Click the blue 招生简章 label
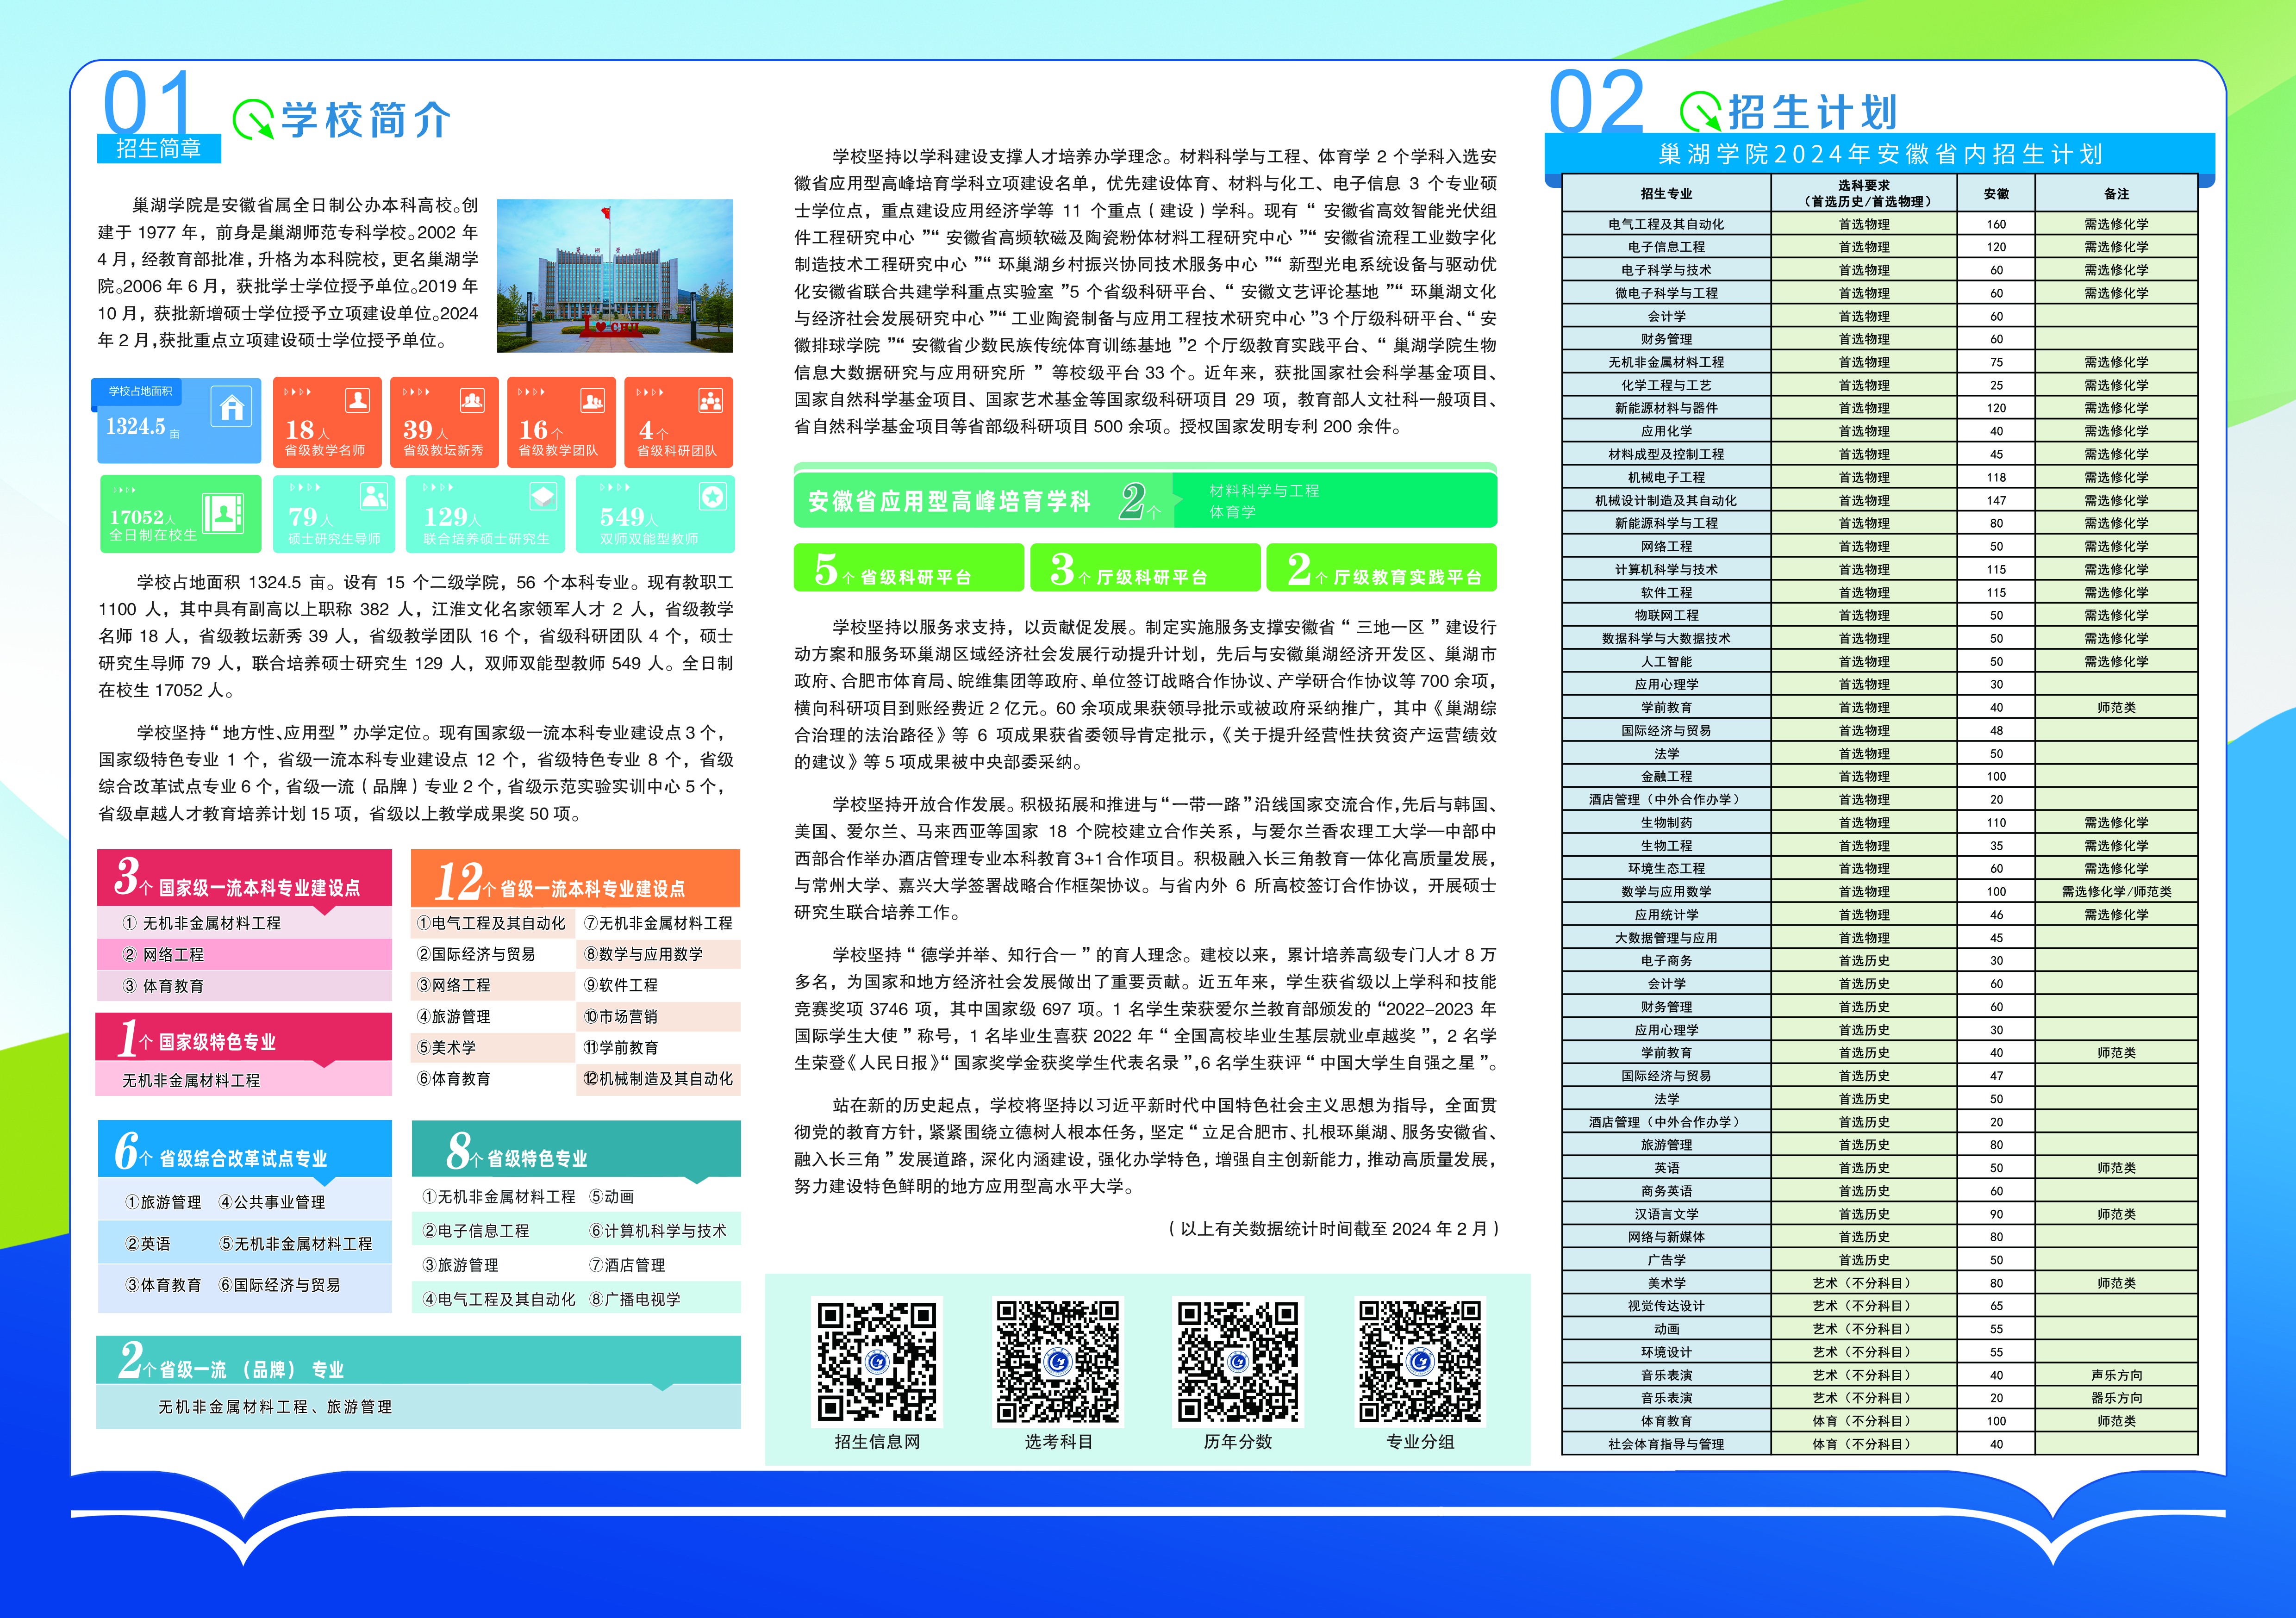Image resolution: width=2296 pixels, height=1618 pixels. 158,149
